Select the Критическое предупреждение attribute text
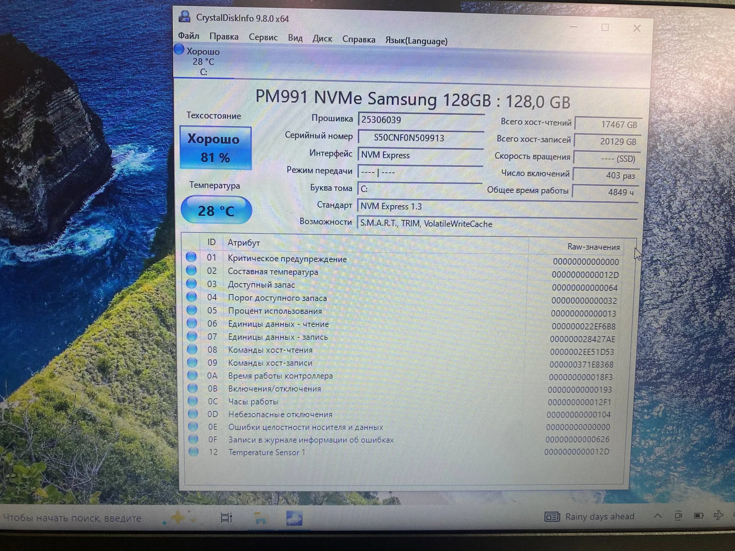This screenshot has width=735, height=551. click(x=287, y=259)
